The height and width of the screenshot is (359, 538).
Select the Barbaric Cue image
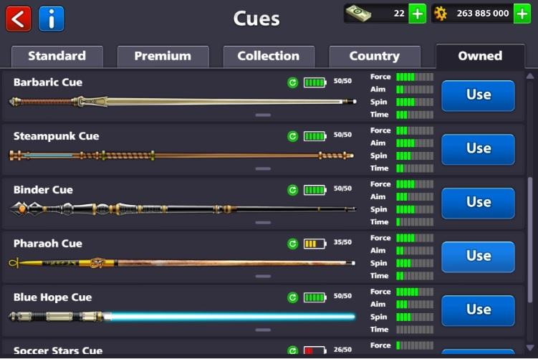(x=183, y=101)
